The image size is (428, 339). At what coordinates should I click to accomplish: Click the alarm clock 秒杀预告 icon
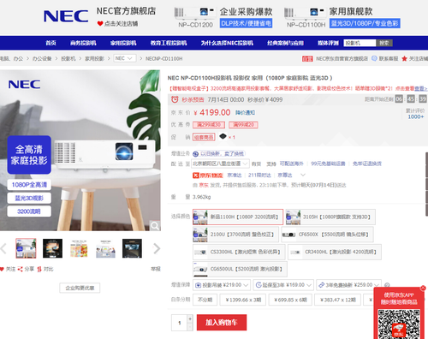175,99
